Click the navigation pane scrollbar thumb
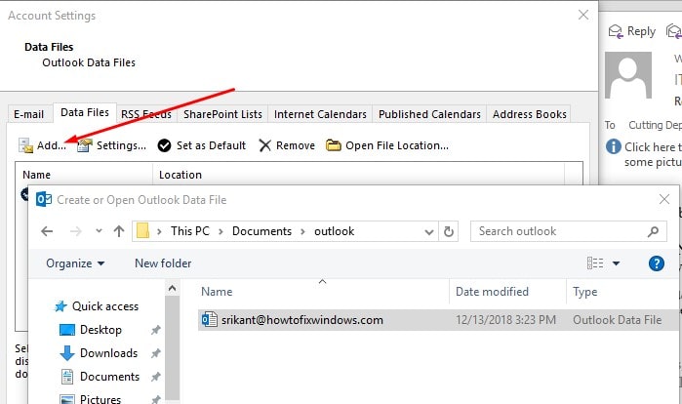682x404 pixels. 173,348
